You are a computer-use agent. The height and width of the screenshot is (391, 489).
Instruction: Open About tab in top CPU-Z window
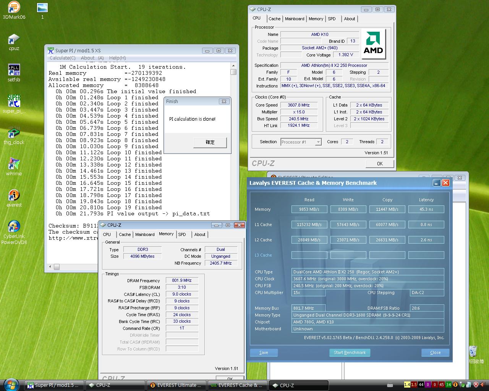tap(349, 19)
